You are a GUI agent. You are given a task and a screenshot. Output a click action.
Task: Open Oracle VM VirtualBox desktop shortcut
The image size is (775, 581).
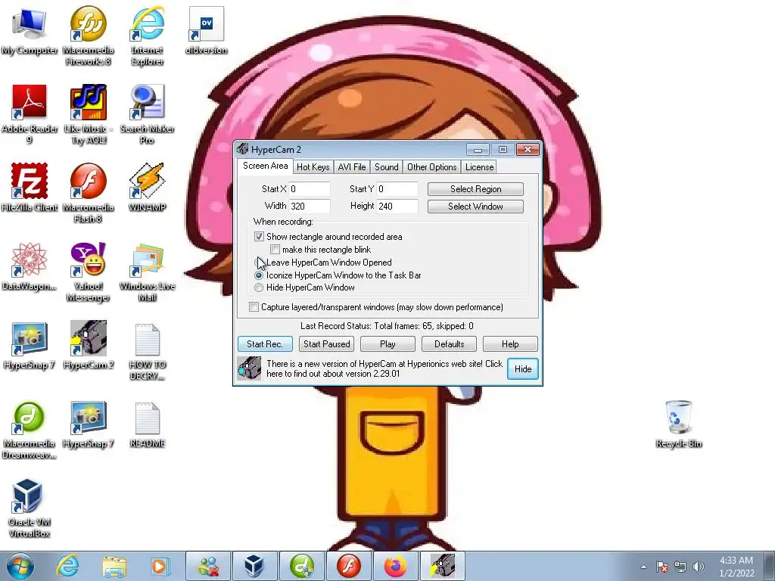coord(30,508)
